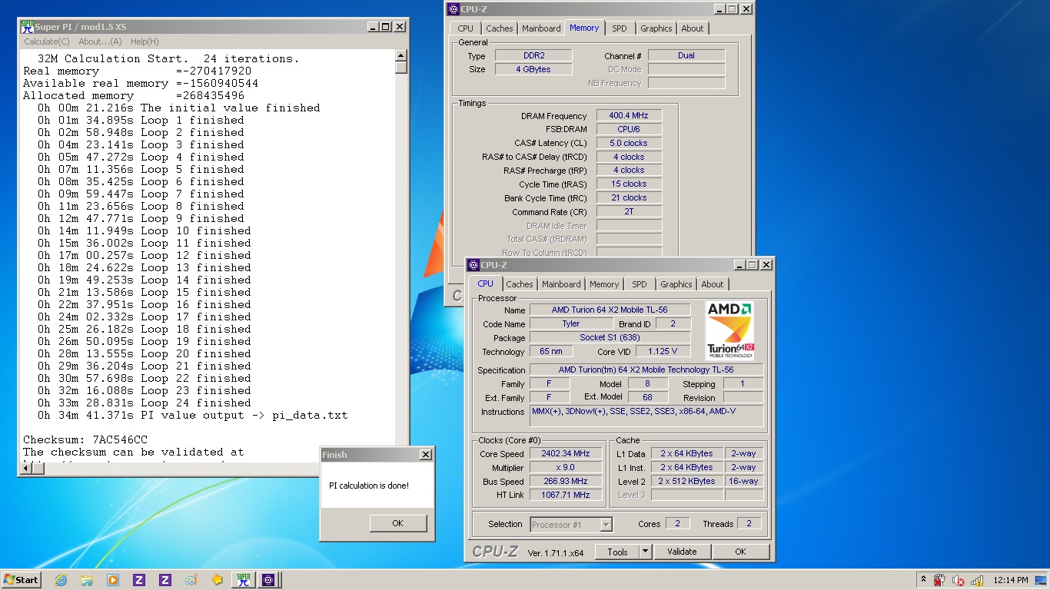The width and height of the screenshot is (1050, 590).
Task: Switch to Memory tab in the front CPU-Z window
Action: pos(604,284)
